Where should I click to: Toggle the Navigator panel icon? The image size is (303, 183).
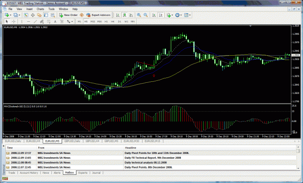click(39, 15)
